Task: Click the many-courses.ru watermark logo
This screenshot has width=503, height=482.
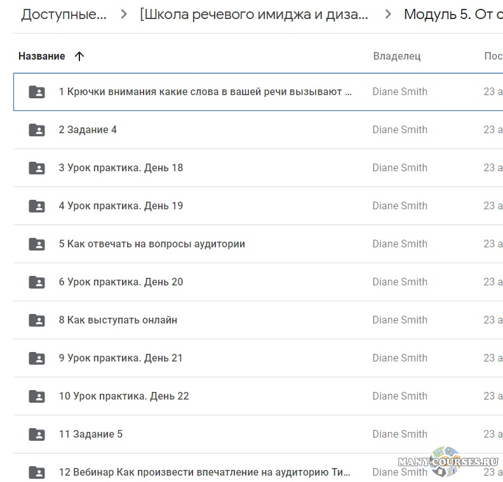Action: click(448, 461)
